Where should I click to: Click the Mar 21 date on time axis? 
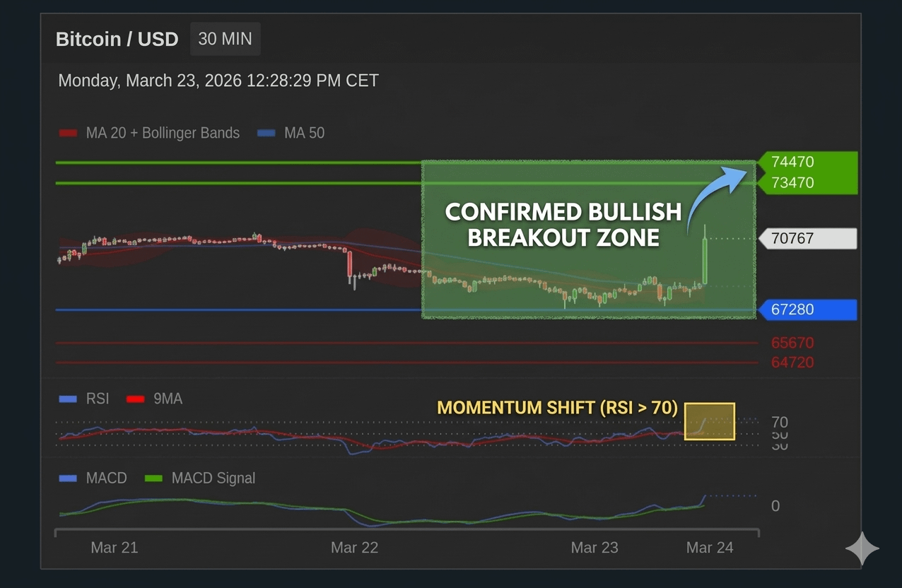click(115, 548)
